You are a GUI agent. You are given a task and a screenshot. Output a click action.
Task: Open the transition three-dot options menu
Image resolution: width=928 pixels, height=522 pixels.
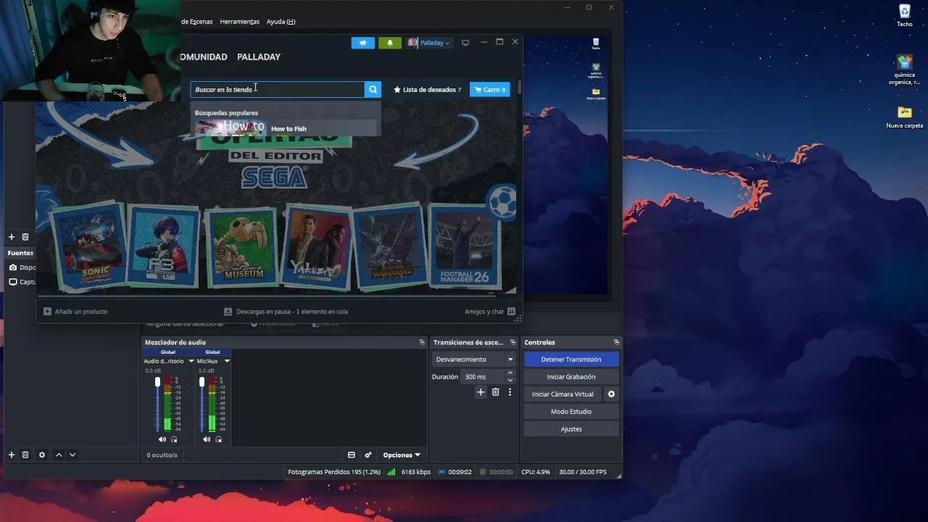click(x=510, y=392)
